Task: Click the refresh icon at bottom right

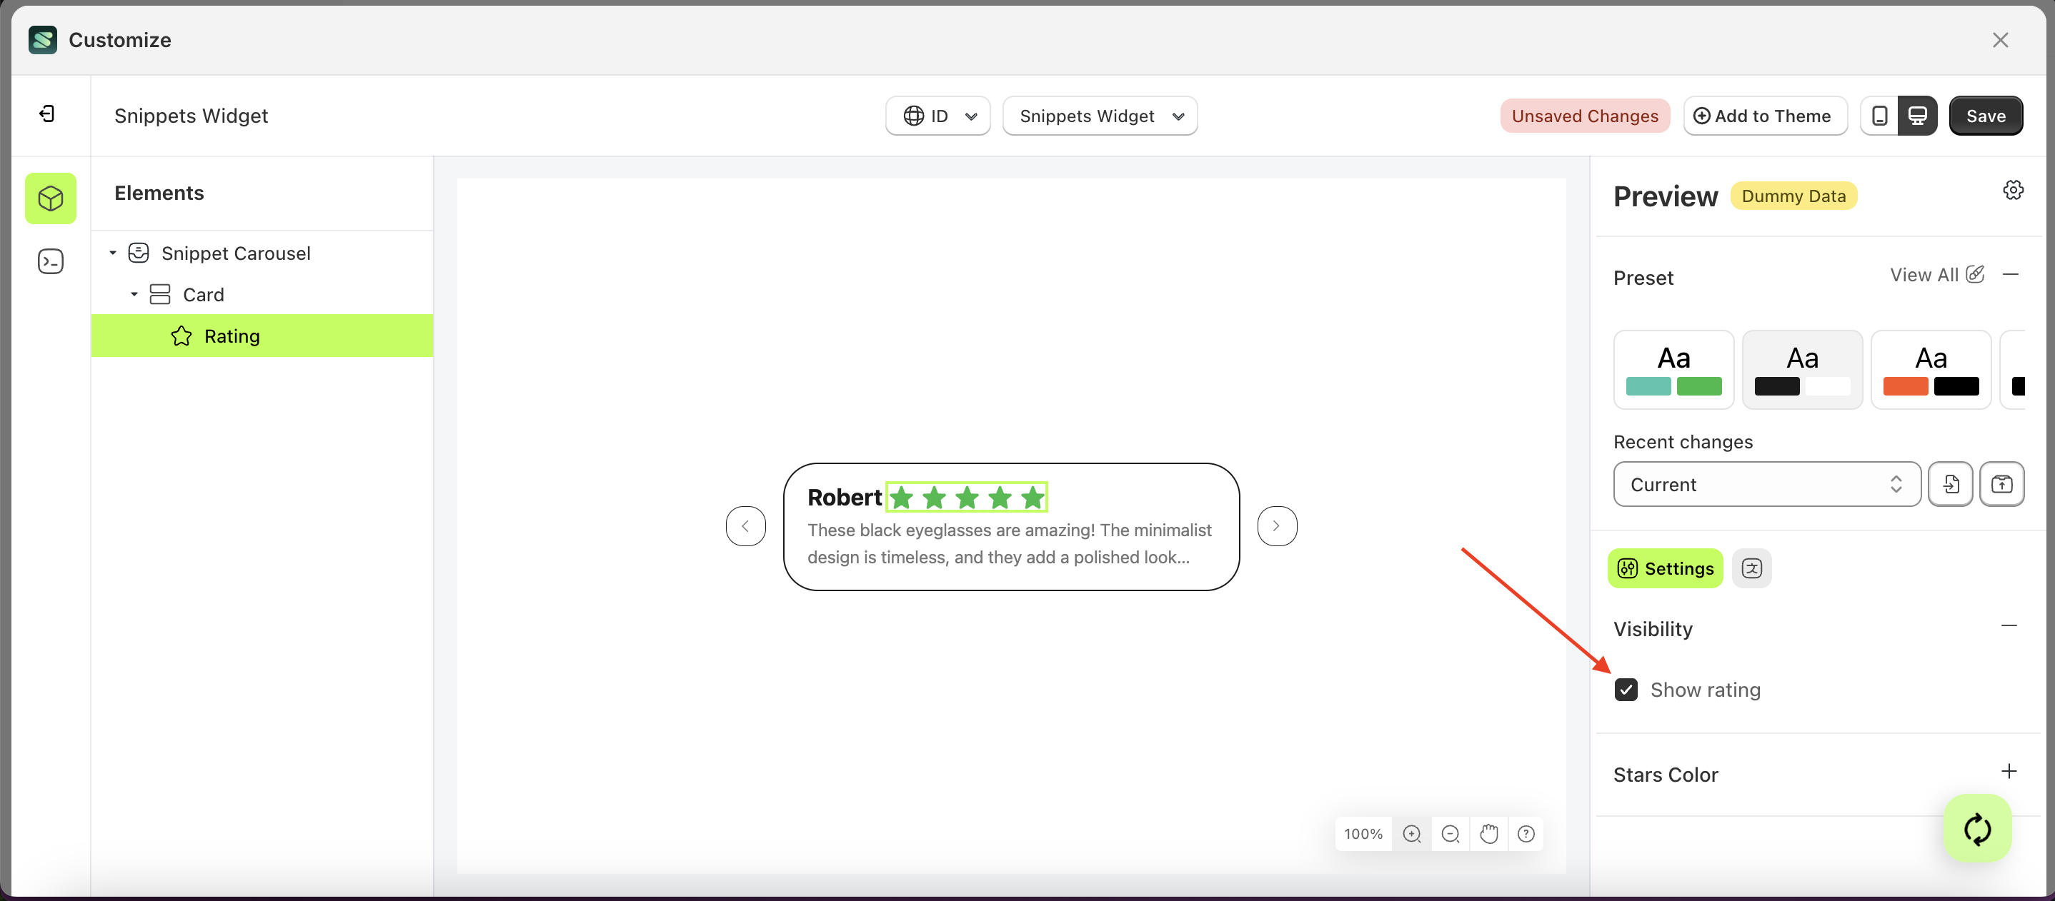Action: (1978, 828)
